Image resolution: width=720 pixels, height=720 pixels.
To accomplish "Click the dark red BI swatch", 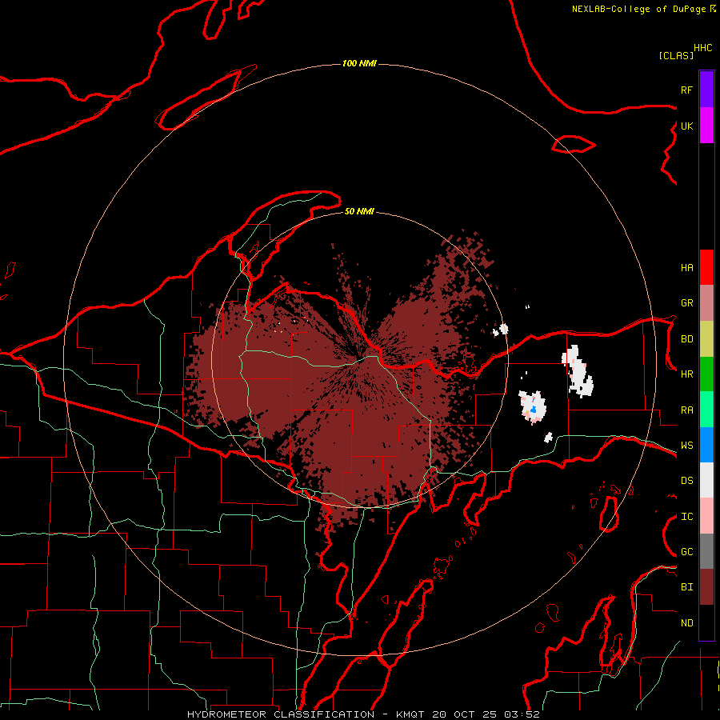I will (706, 587).
